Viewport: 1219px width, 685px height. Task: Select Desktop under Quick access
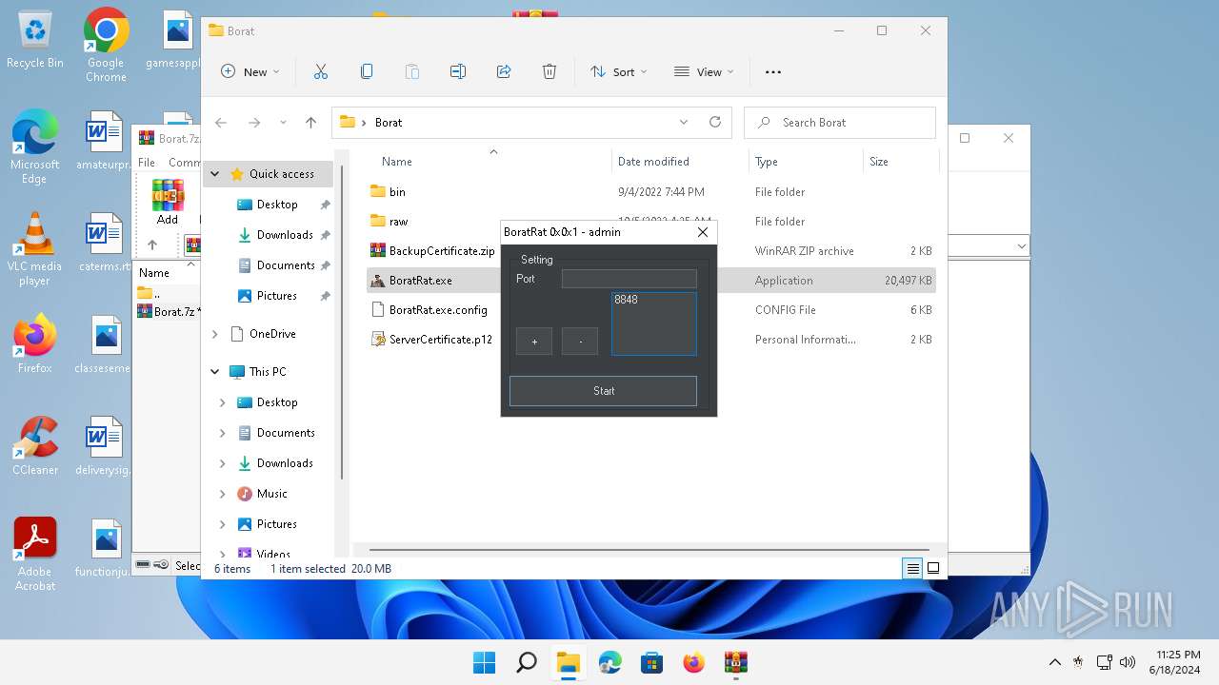[277, 205]
